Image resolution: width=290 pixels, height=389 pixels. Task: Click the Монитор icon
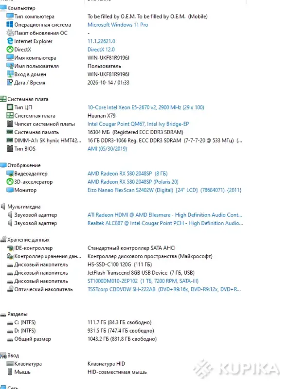tap(10, 190)
